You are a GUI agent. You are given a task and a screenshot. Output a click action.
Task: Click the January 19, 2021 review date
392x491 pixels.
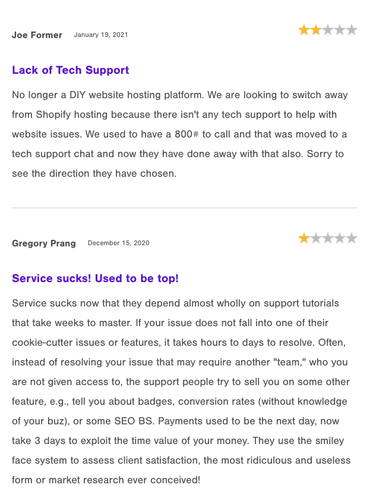[101, 35]
